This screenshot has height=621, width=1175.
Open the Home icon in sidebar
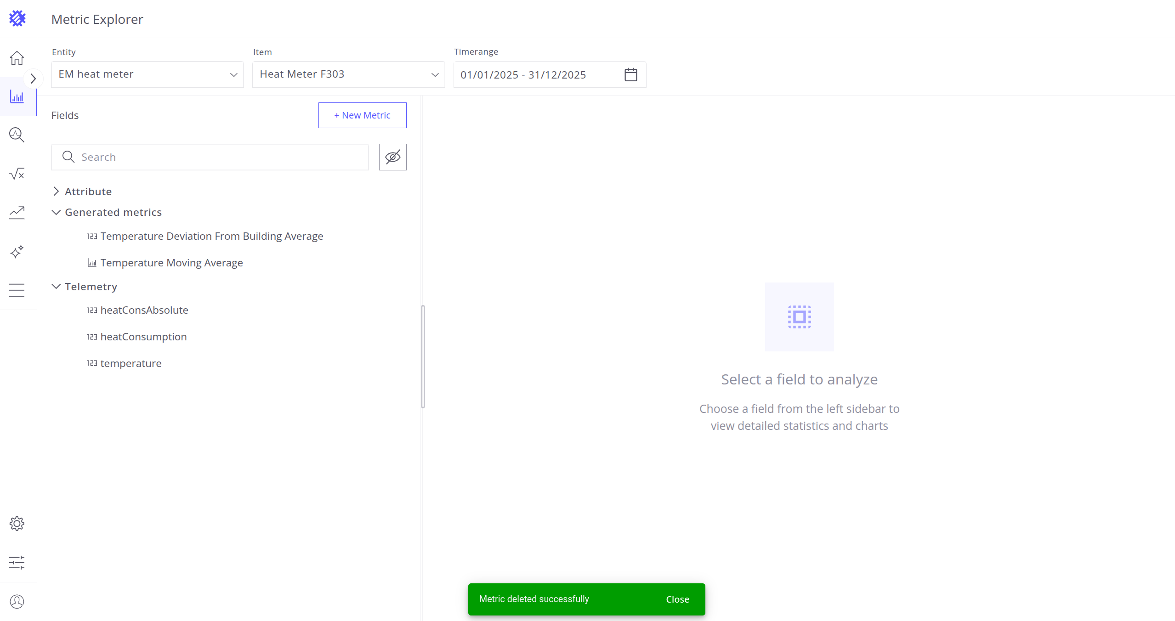click(17, 58)
